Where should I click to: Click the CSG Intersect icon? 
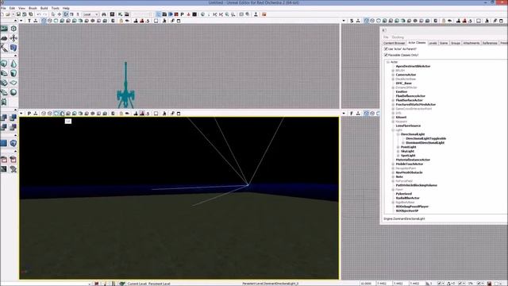click(x=4, y=127)
